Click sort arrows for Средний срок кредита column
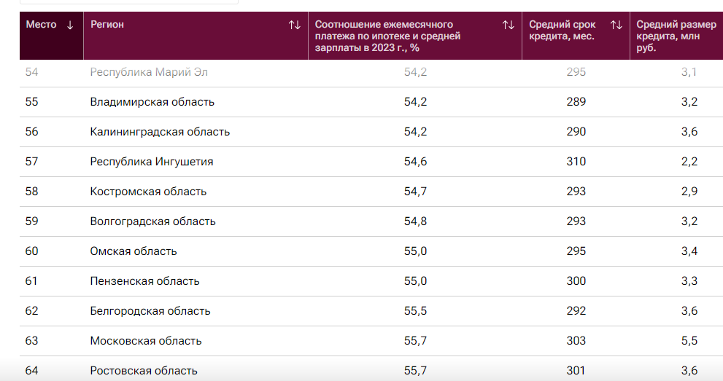723x381 pixels. [616, 25]
